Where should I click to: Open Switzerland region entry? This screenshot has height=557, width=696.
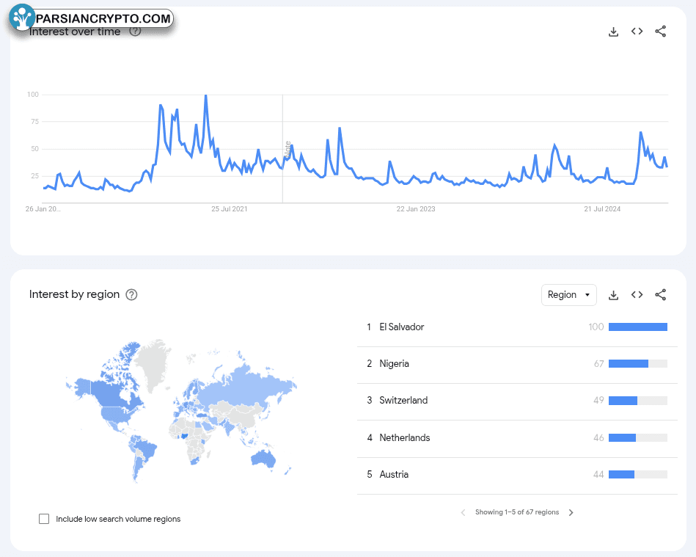(x=403, y=401)
